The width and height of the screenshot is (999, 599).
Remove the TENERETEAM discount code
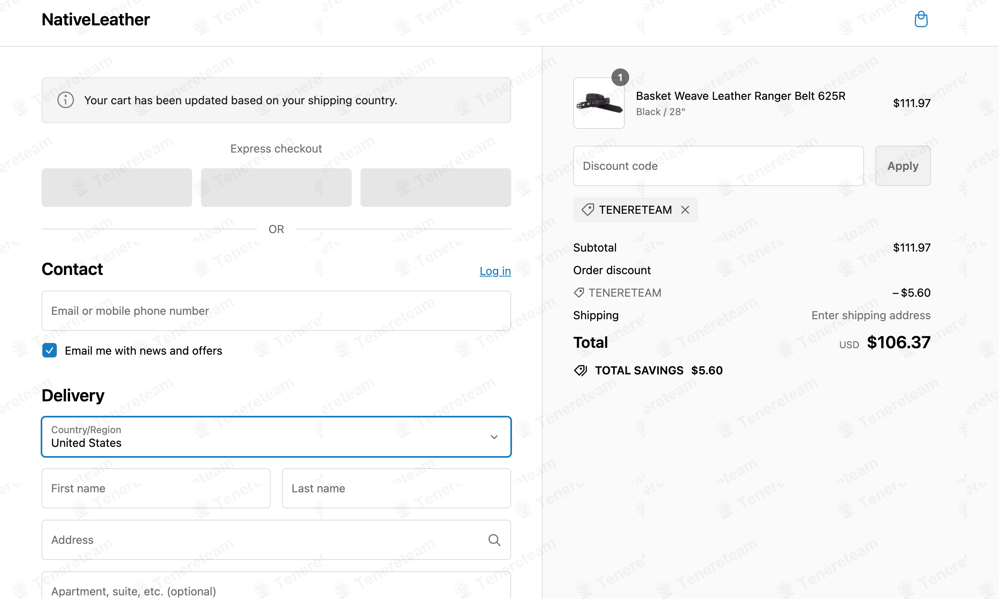pos(685,210)
